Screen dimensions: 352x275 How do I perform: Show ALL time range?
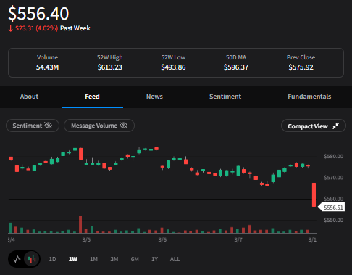click(175, 259)
